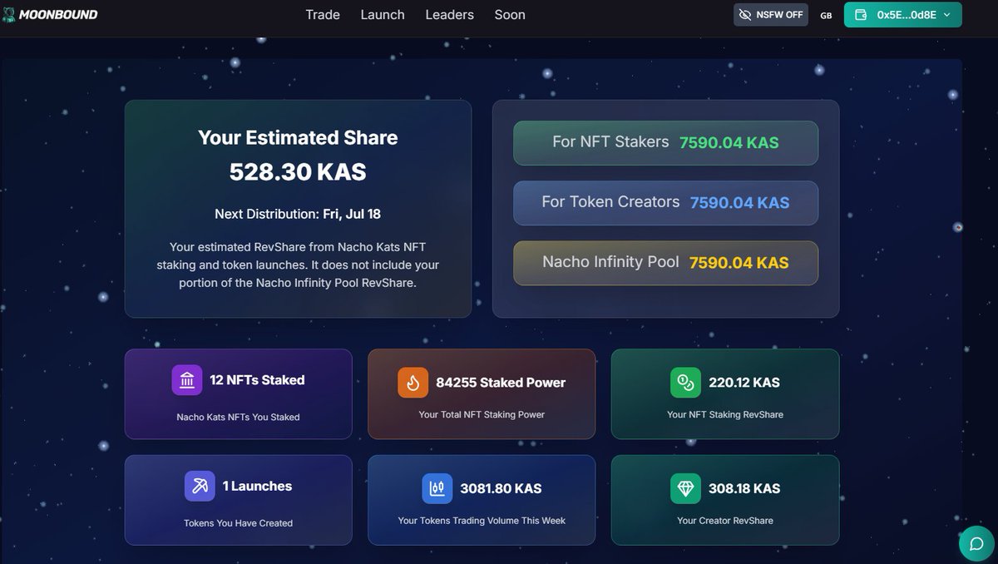Click the 12 NFTs Staked label

coord(257,380)
